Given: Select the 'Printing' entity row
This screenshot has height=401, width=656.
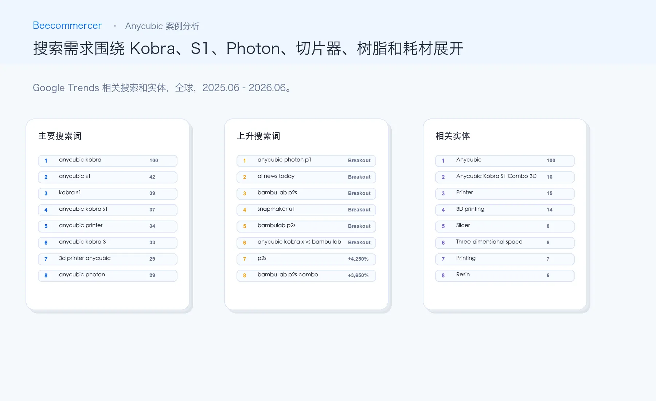Looking at the screenshot, I should [x=505, y=259].
